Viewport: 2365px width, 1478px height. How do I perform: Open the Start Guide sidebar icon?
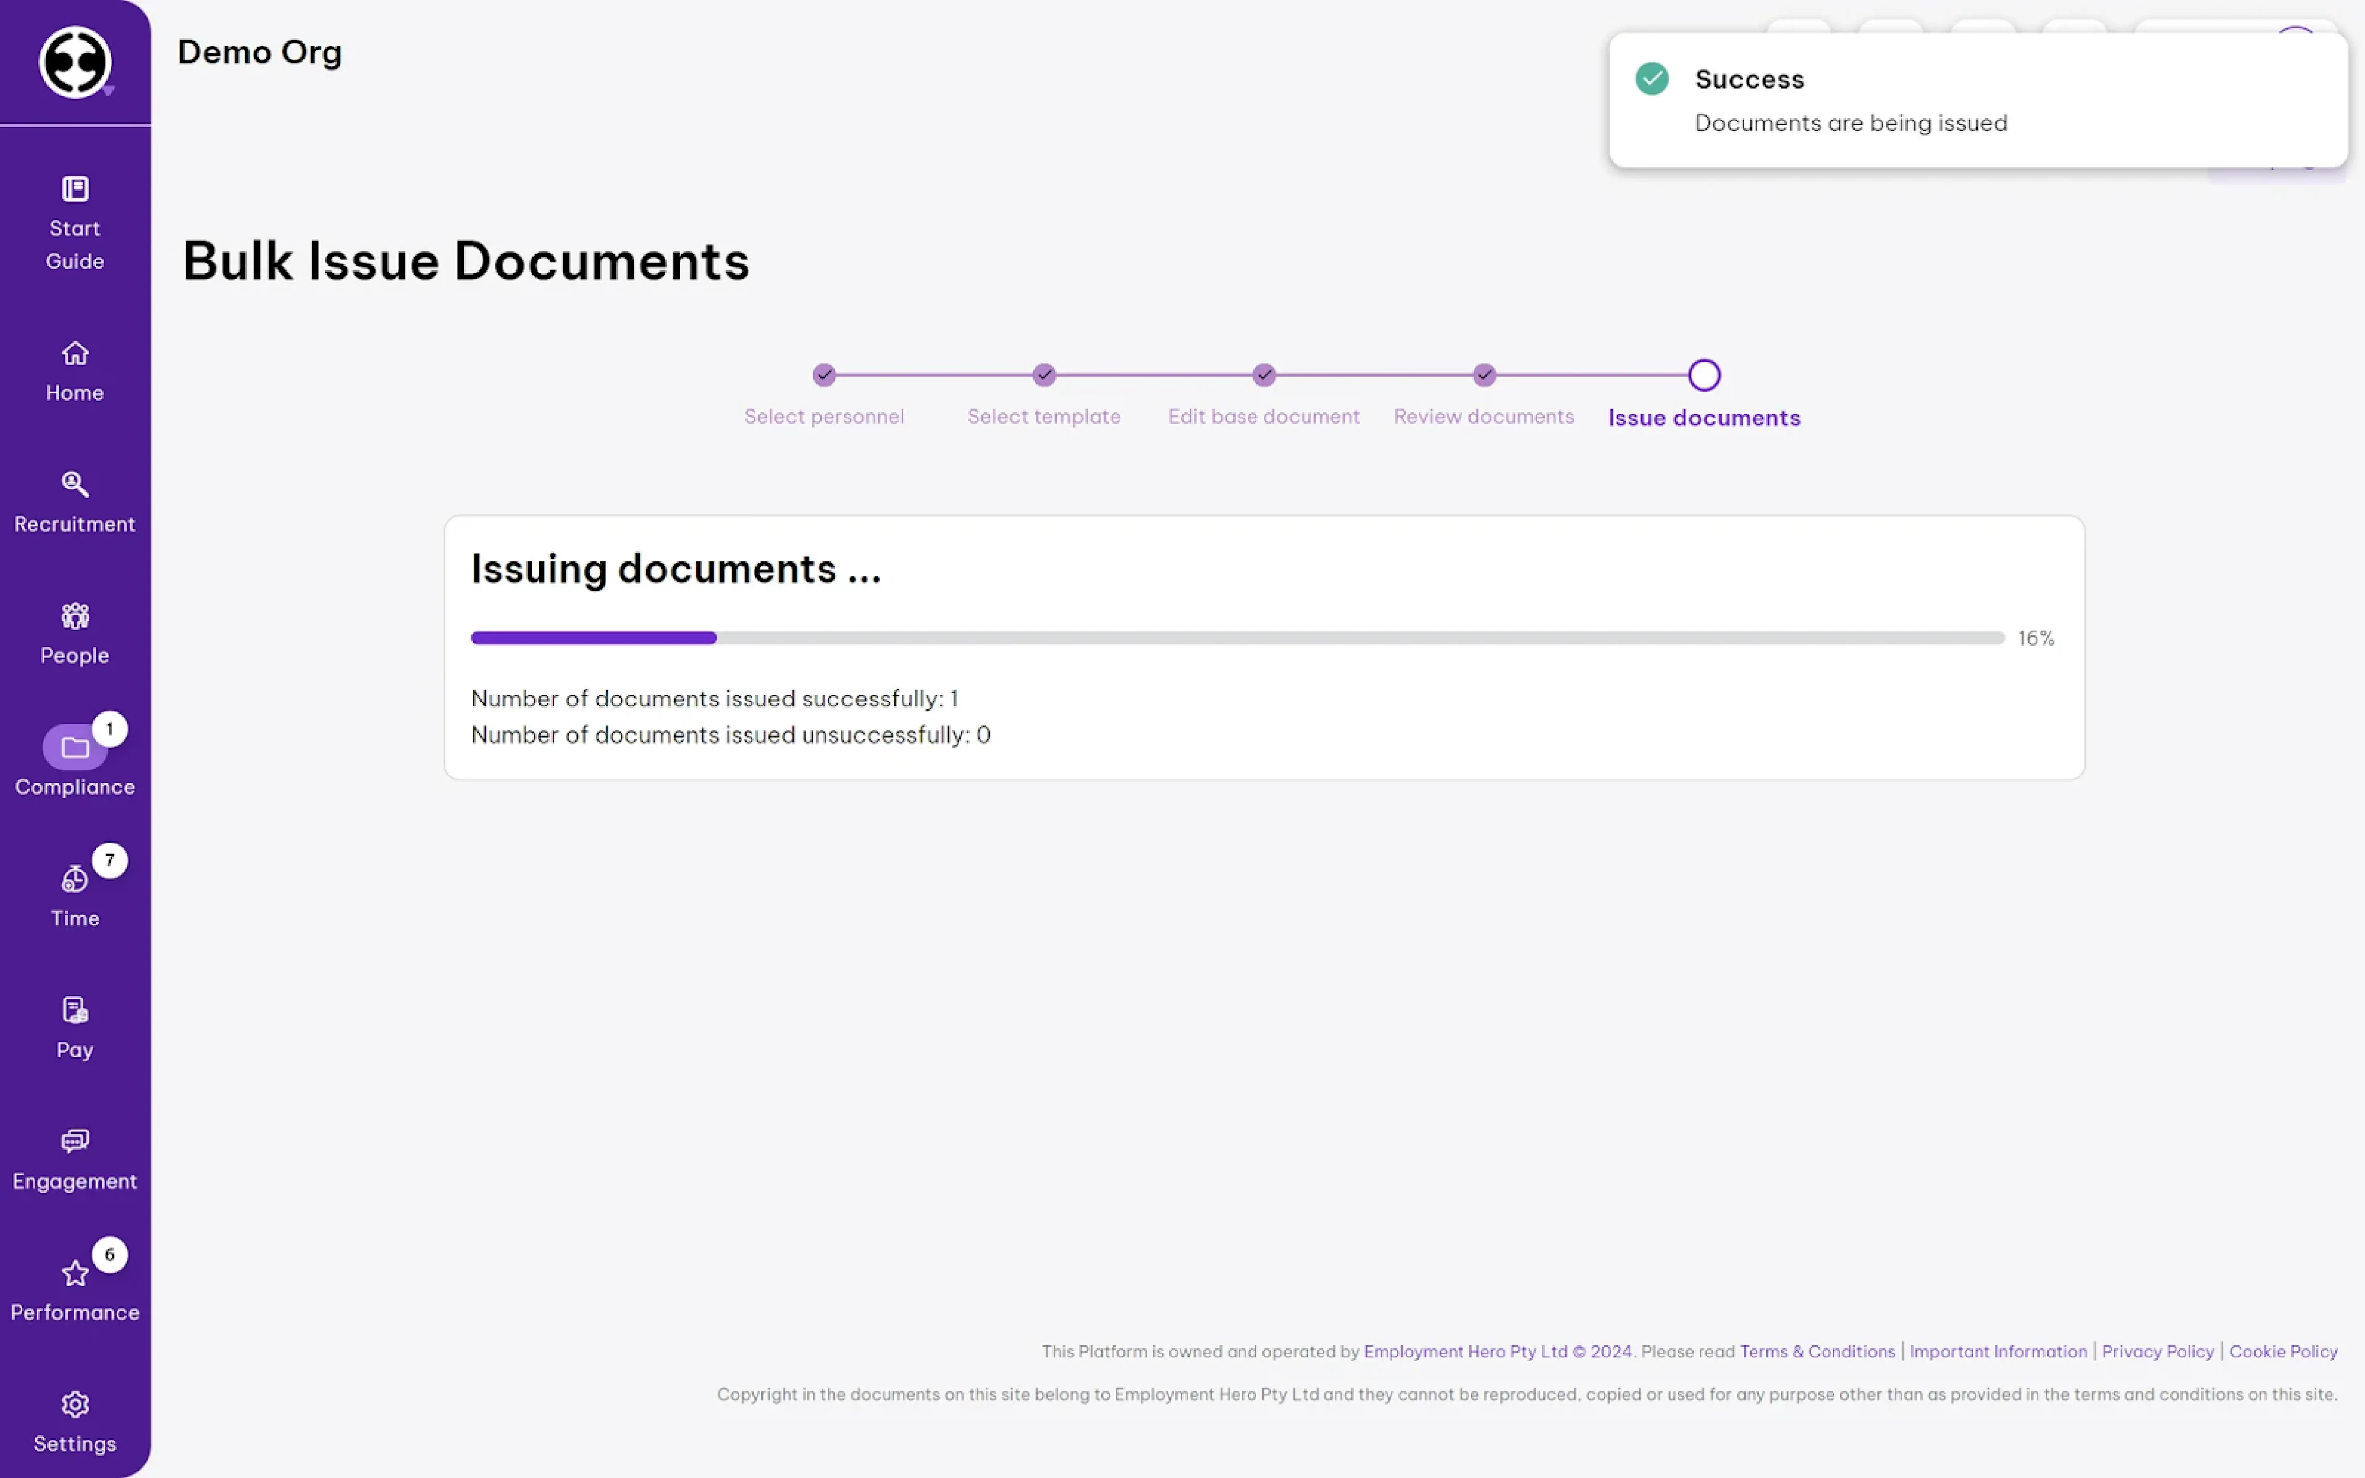[75, 189]
